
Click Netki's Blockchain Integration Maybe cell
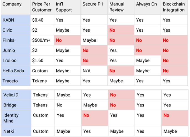coord(175,131)
